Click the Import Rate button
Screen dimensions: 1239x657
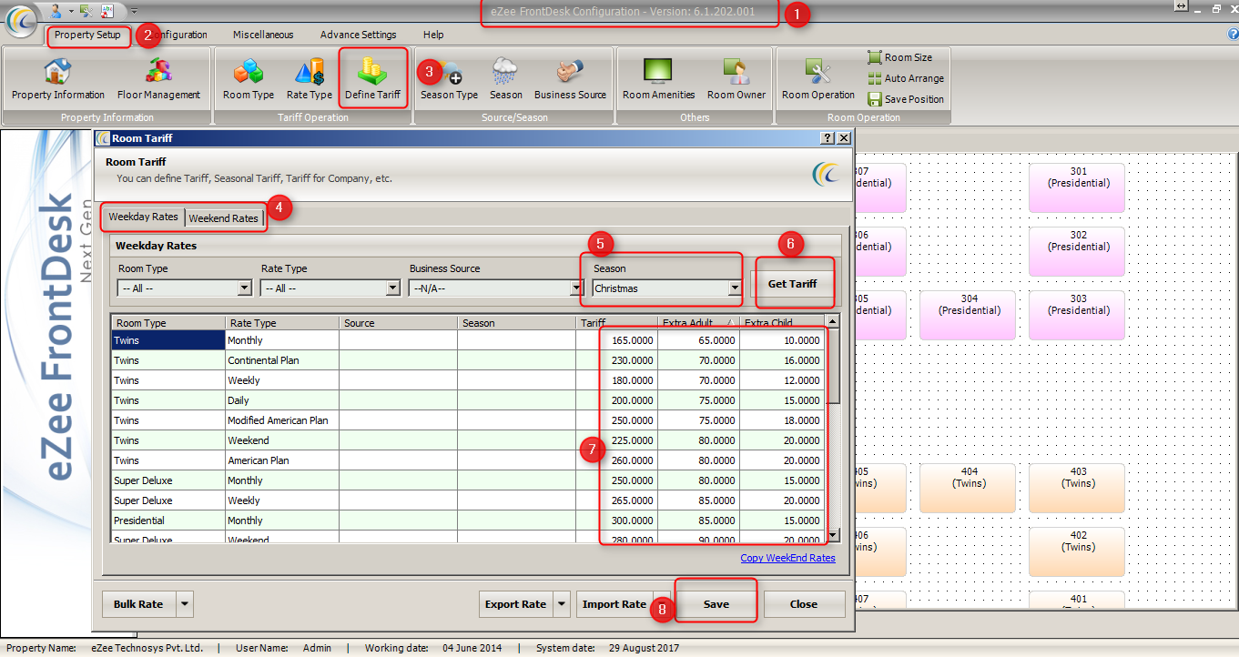click(614, 604)
